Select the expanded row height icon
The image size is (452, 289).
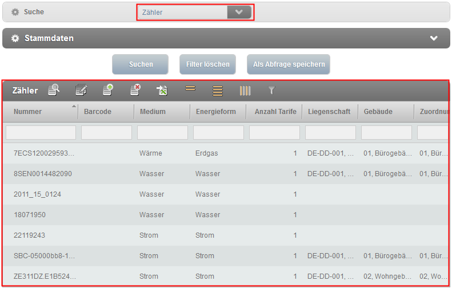point(218,90)
